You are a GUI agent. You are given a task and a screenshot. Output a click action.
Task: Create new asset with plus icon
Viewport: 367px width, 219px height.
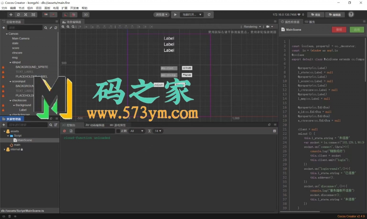[x=4, y=125]
